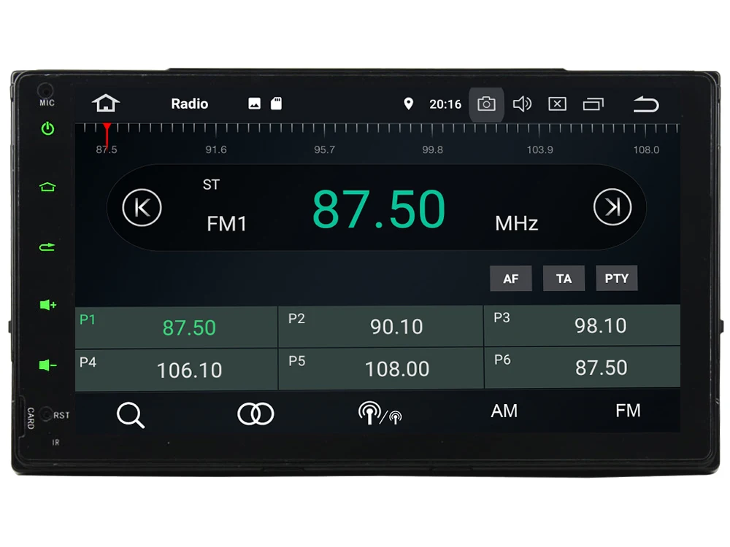Toggle the PTY program type option

coord(617,278)
